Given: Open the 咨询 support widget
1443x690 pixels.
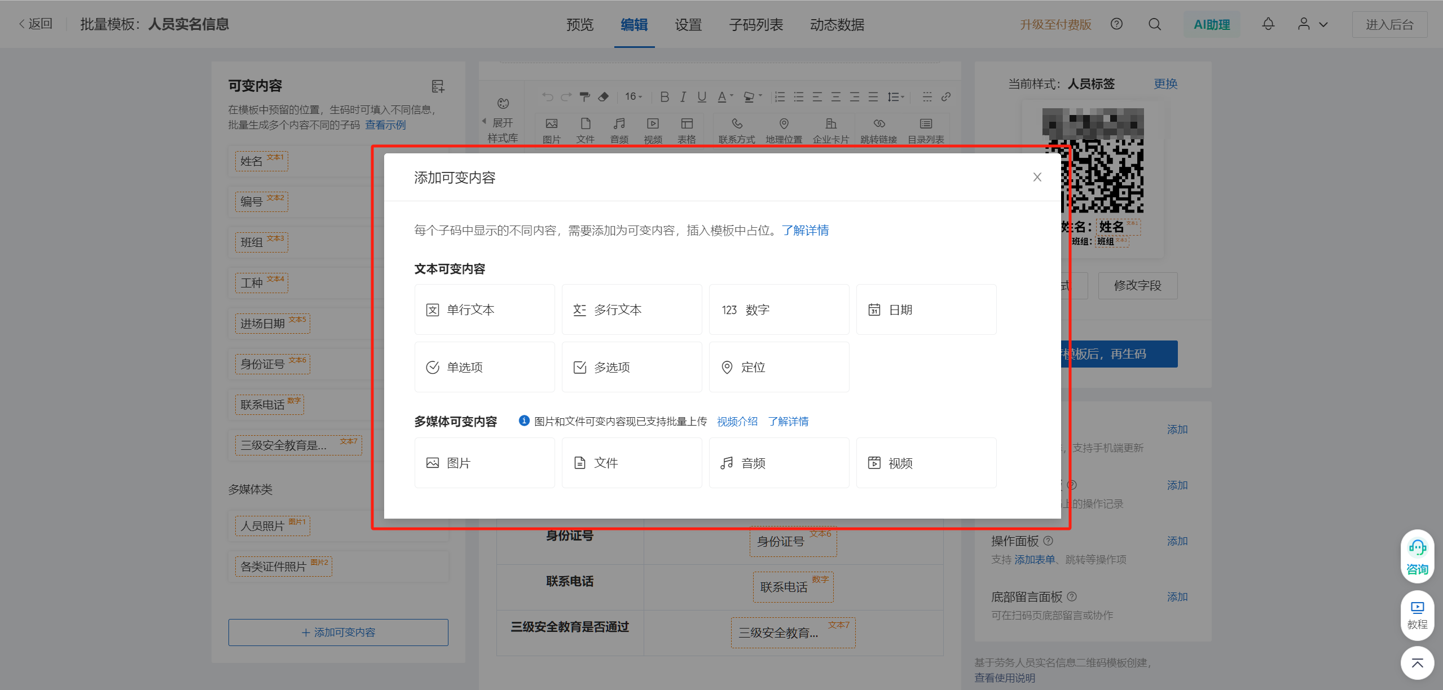Looking at the screenshot, I should click(x=1417, y=557).
